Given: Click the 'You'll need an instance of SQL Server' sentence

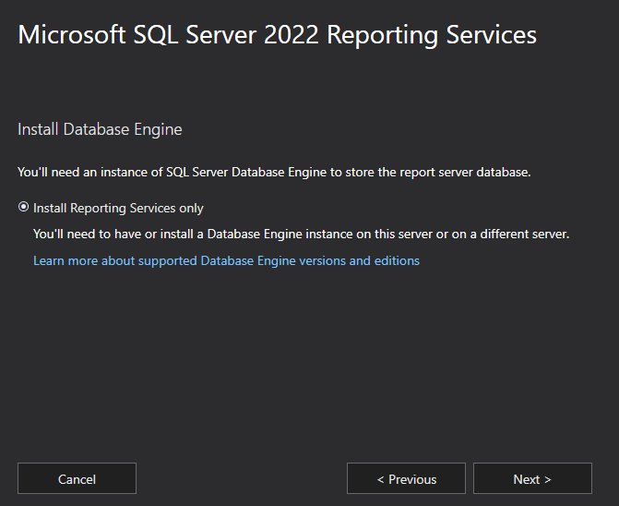Looking at the screenshot, I should (x=274, y=173).
